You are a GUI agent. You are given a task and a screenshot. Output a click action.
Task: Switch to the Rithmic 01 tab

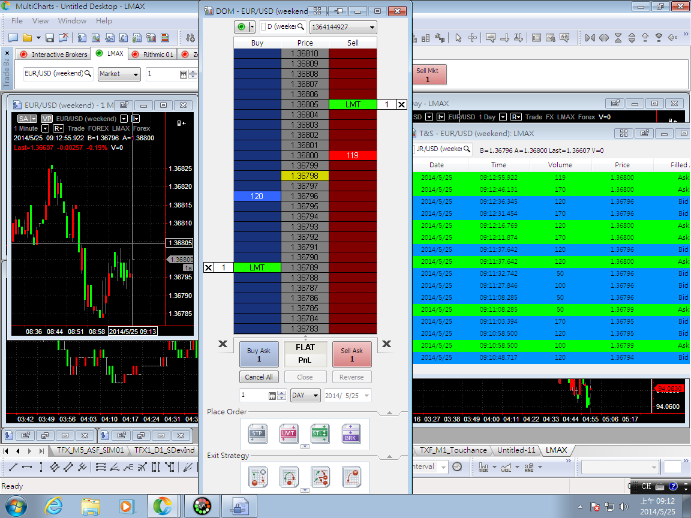click(153, 55)
